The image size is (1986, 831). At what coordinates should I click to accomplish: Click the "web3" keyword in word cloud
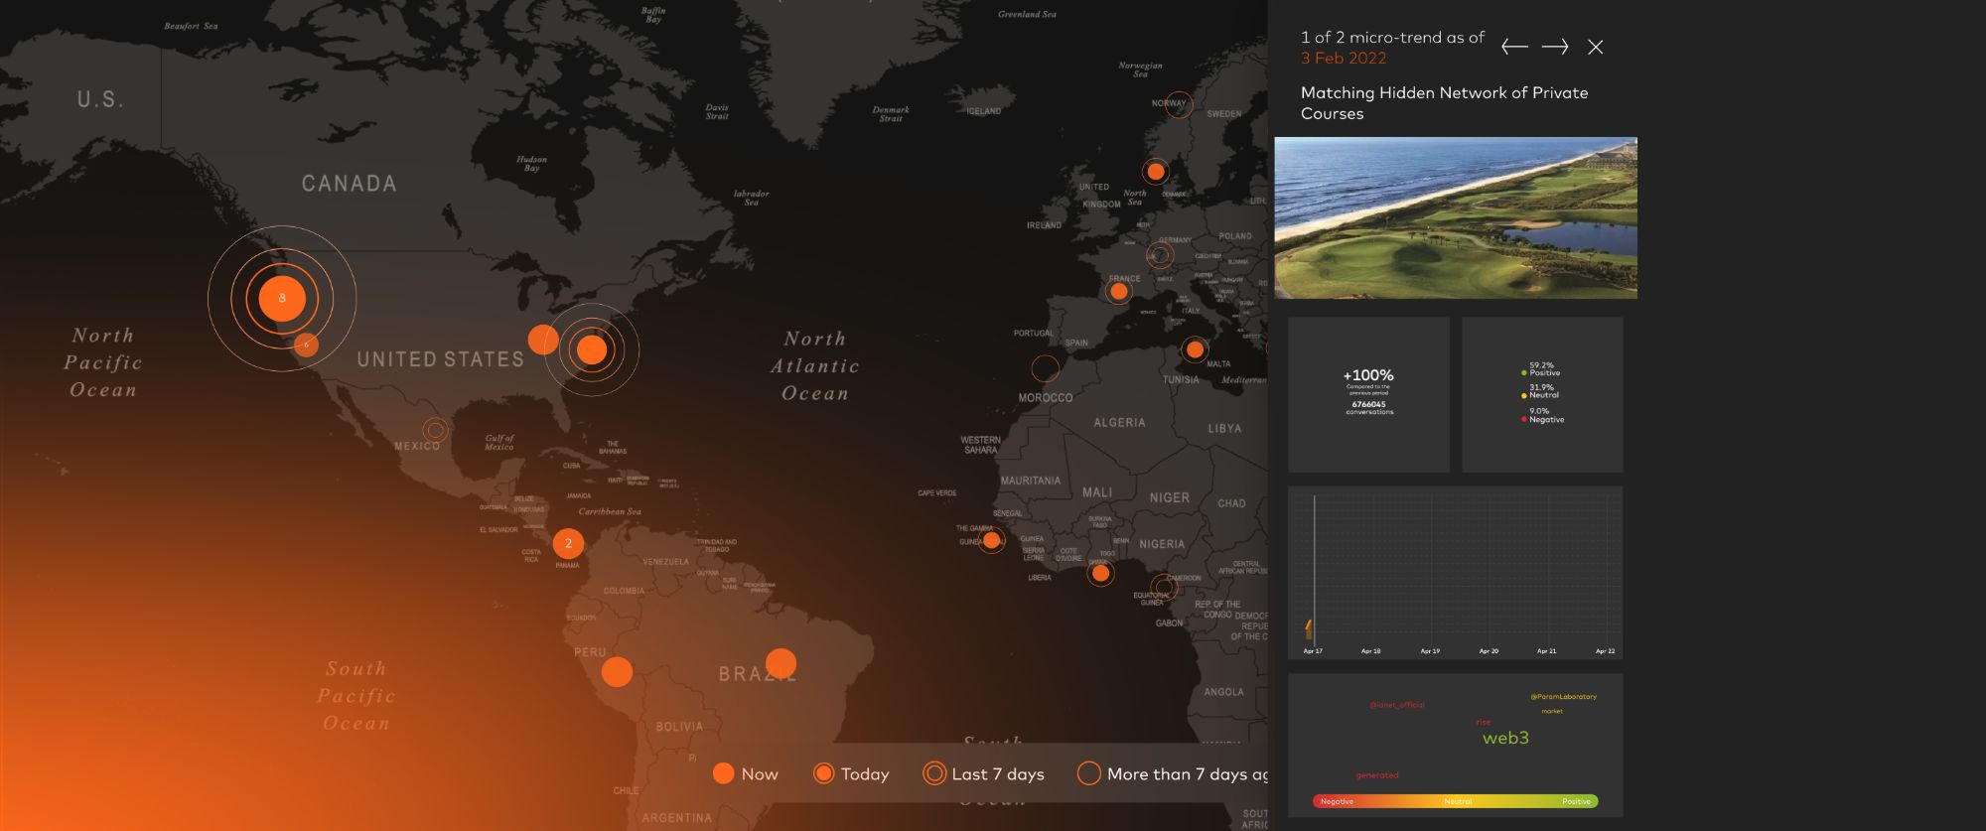(x=1505, y=738)
